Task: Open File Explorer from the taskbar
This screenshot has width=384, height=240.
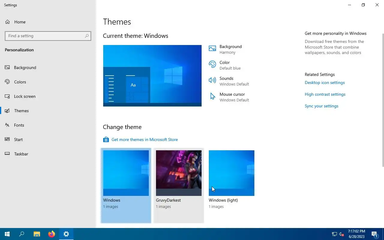Action: [x=37, y=234]
